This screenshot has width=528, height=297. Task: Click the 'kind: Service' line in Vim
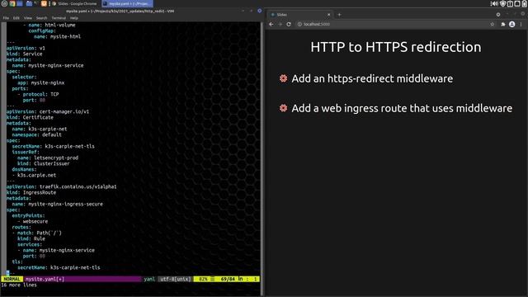tap(24, 54)
